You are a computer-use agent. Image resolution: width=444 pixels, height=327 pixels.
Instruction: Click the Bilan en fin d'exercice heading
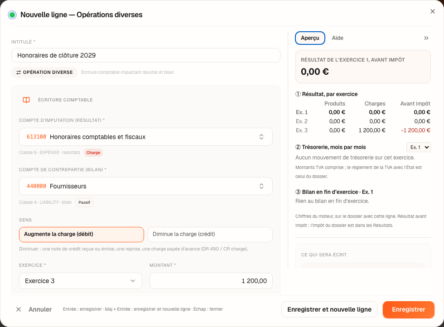click(334, 192)
